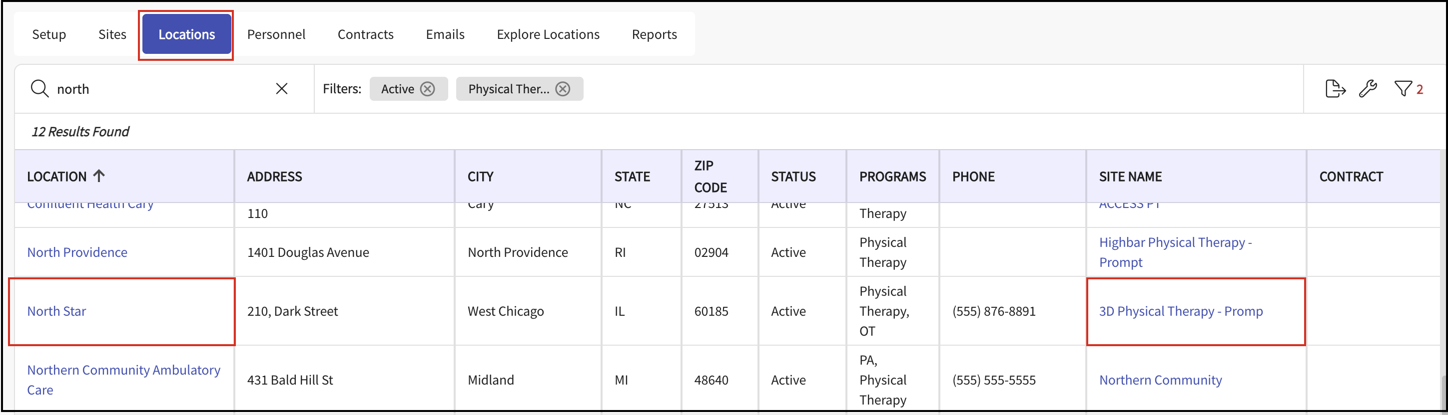The width and height of the screenshot is (1448, 415).
Task: Click the '12 Results Found' text
Action: tap(80, 131)
